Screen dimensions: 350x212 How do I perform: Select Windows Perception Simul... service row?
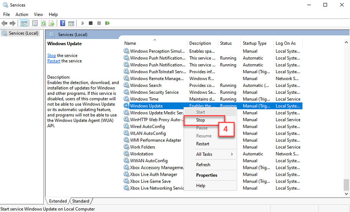pyautogui.click(x=212, y=51)
